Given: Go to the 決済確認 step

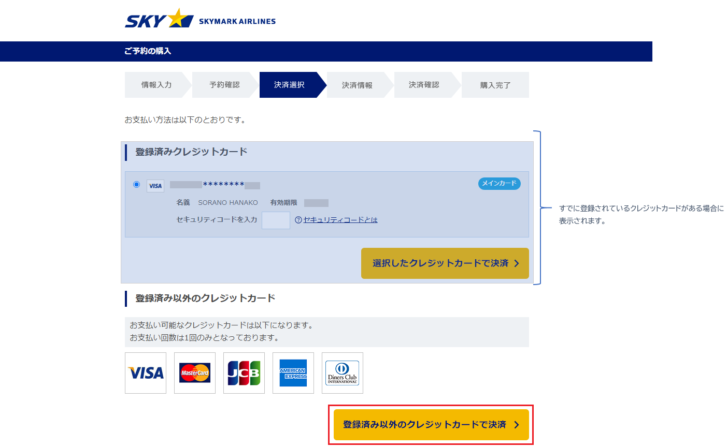Looking at the screenshot, I should (424, 85).
